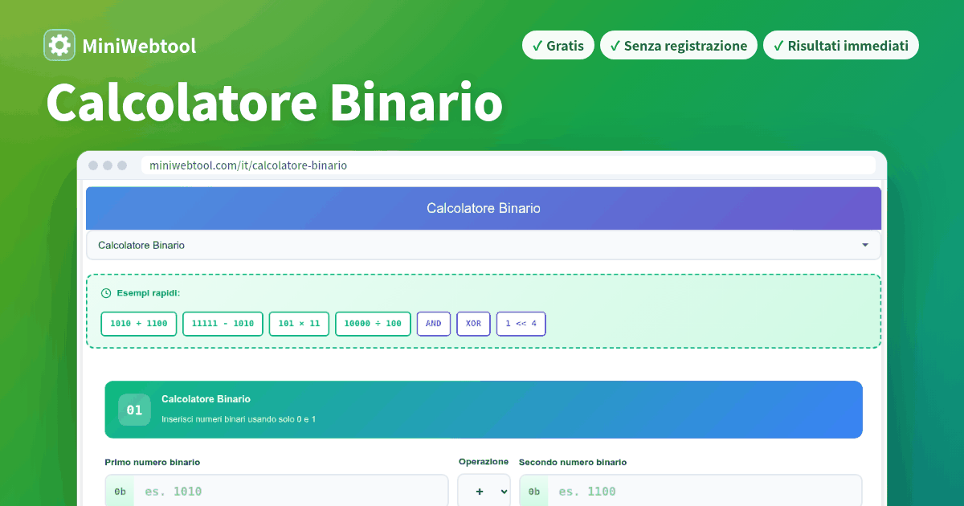Click the Secondo numero binario input field

[x=690, y=491]
